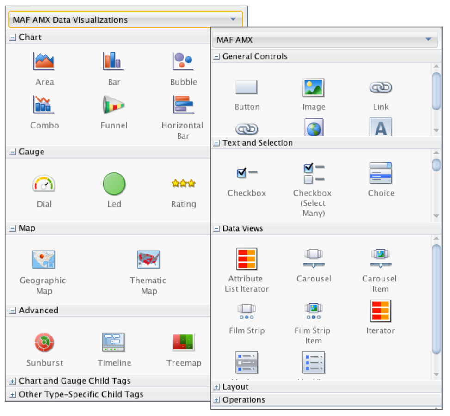Collapse the Gauge section
450x416 pixels.
click(12, 152)
